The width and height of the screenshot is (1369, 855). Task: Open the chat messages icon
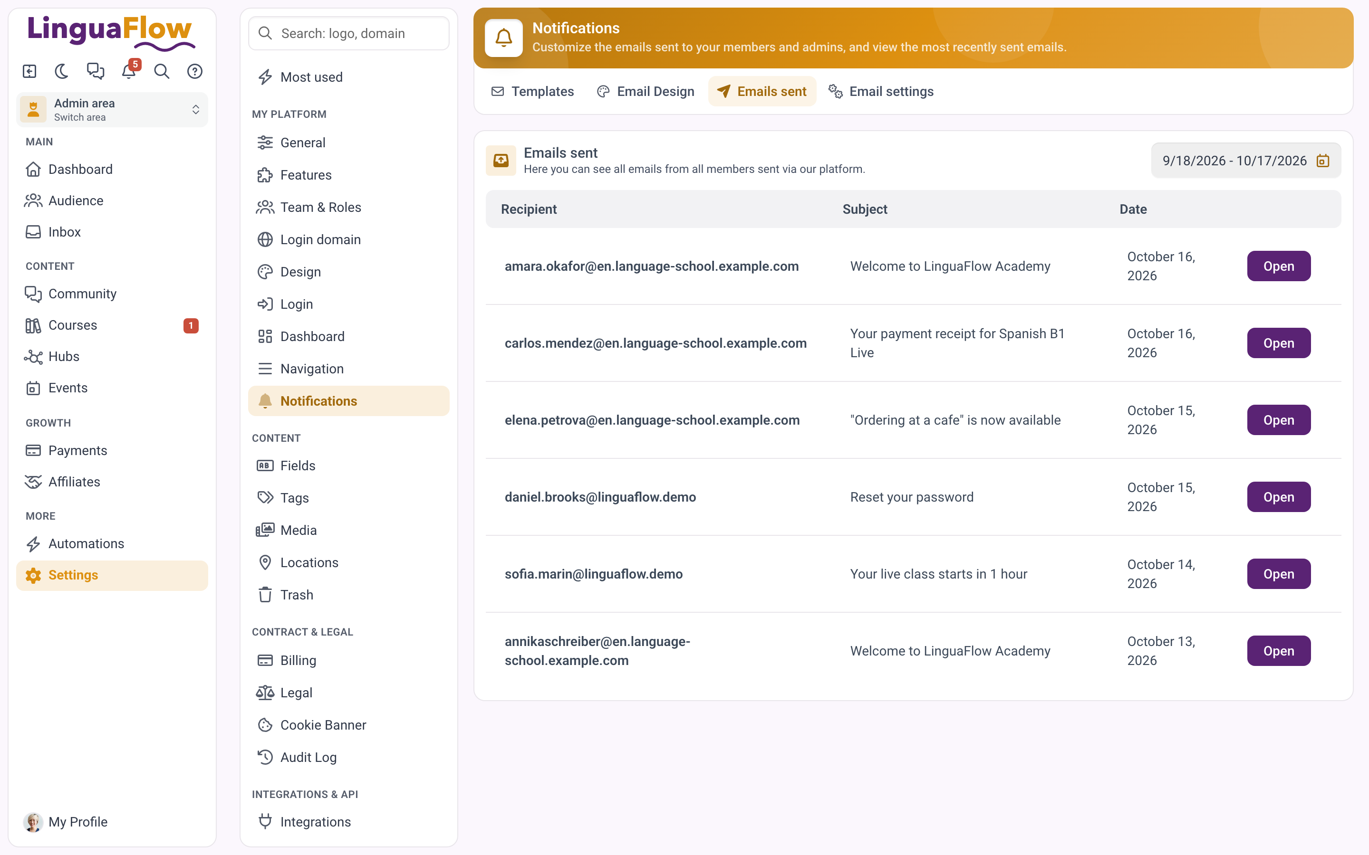point(95,71)
